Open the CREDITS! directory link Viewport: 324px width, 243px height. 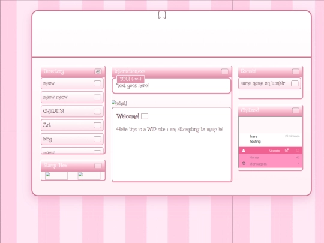click(x=72, y=111)
